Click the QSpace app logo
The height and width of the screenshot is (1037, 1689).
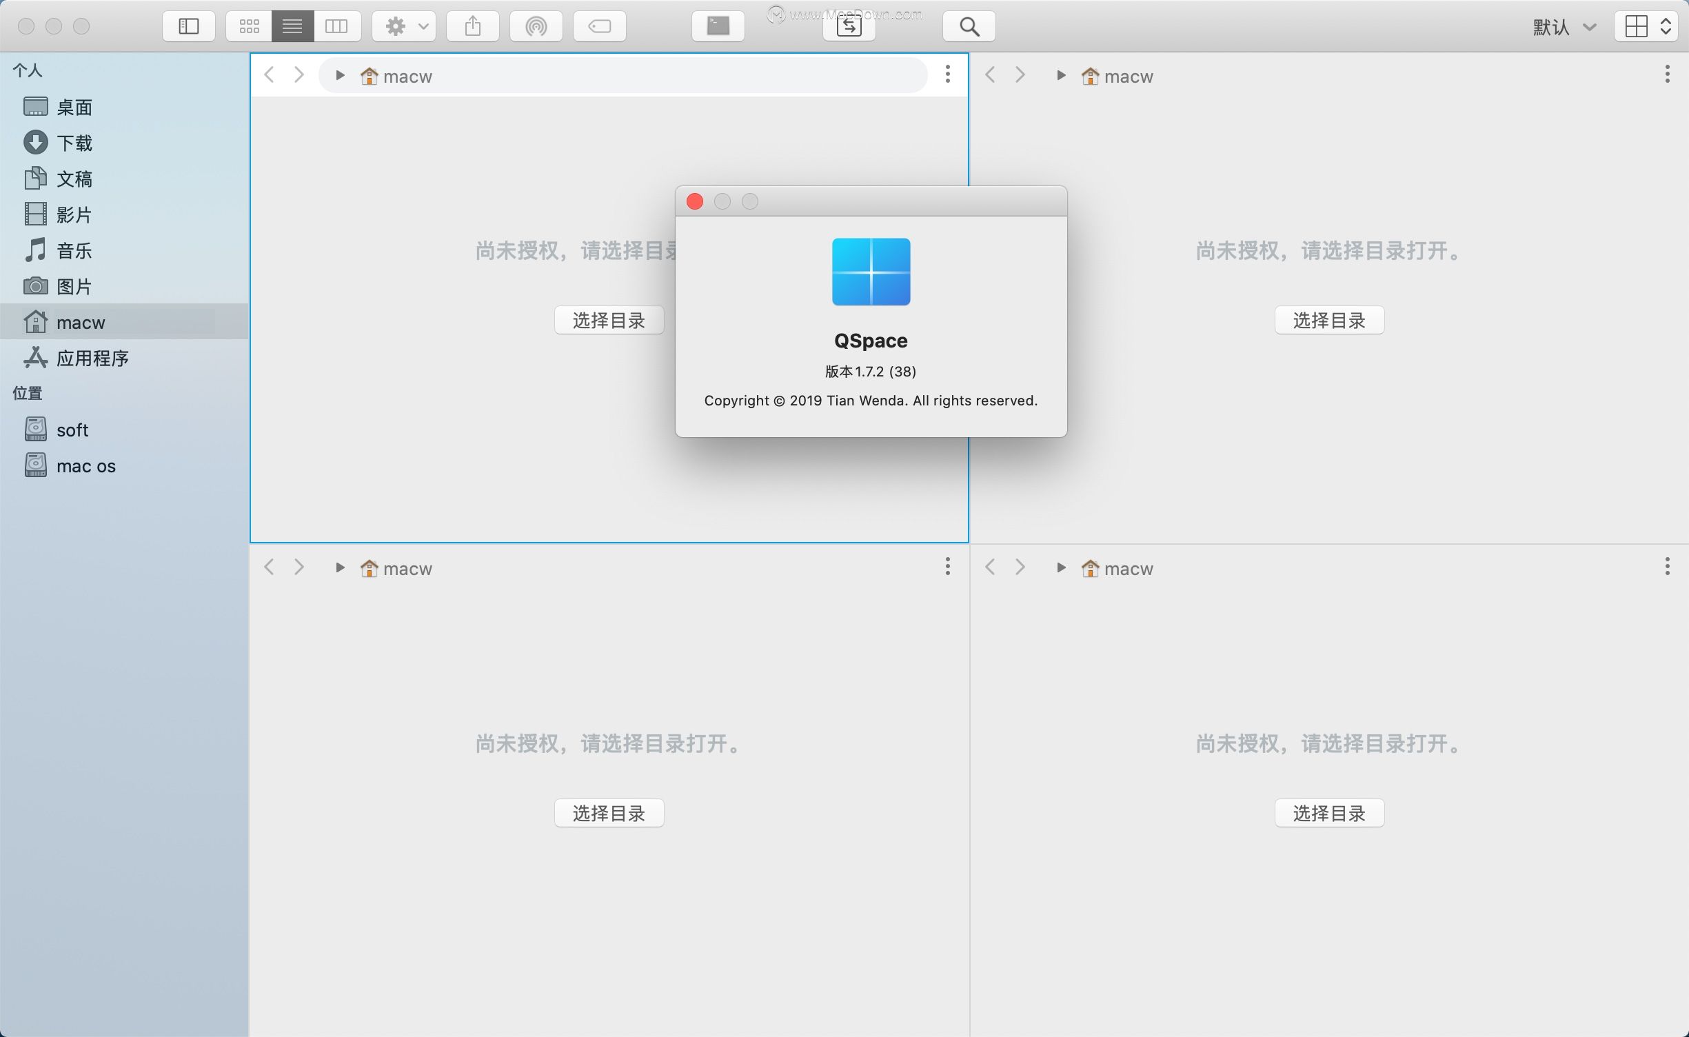871,272
